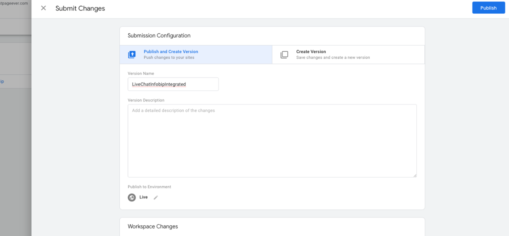
Task: Click the Publish and Create Version upload icon
Action: coord(132,54)
